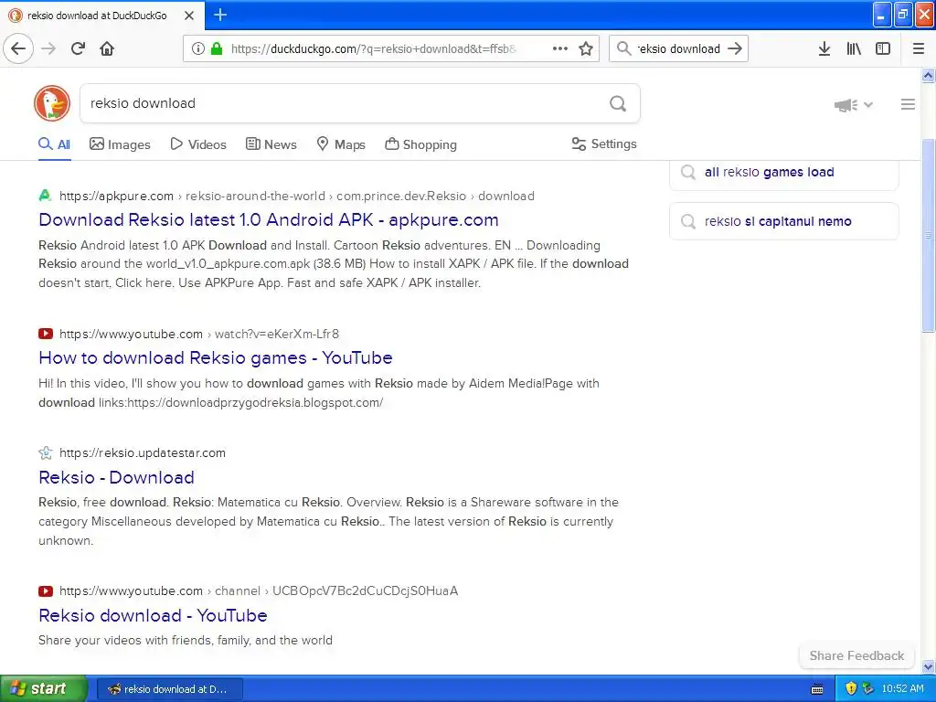
Task: Click the network tray icon
Action: point(868,689)
